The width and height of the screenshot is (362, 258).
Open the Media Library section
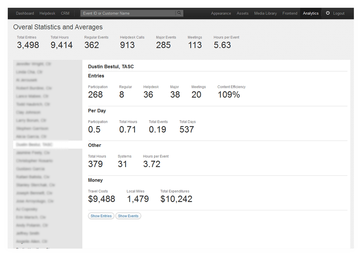click(x=265, y=13)
